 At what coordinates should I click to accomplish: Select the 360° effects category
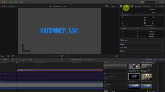pyautogui.click(x=115, y=73)
